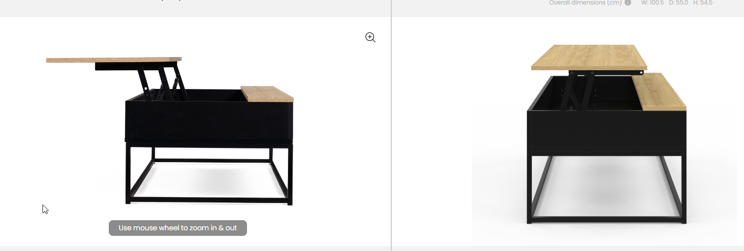Select the left side-view coffee table image
Viewport: 744px width, 251px height.
pyautogui.click(x=170, y=131)
